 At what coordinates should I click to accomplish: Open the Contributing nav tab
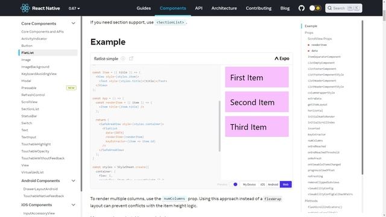click(259, 8)
